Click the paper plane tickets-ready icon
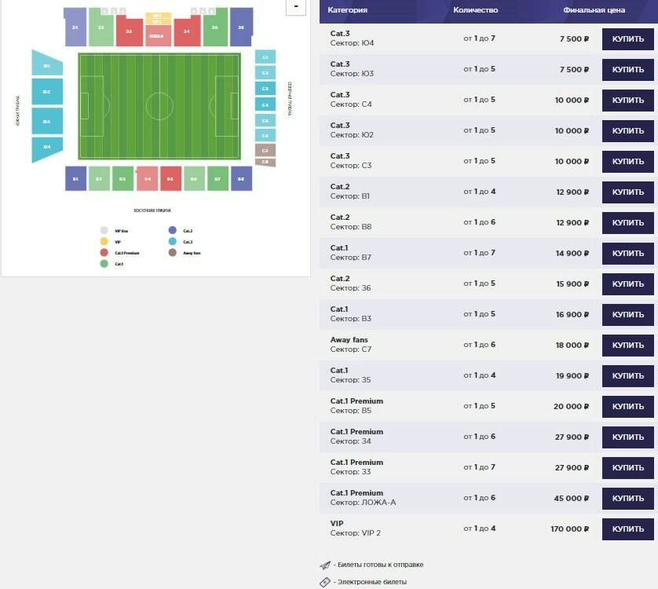The height and width of the screenshot is (589, 658). tap(325, 565)
